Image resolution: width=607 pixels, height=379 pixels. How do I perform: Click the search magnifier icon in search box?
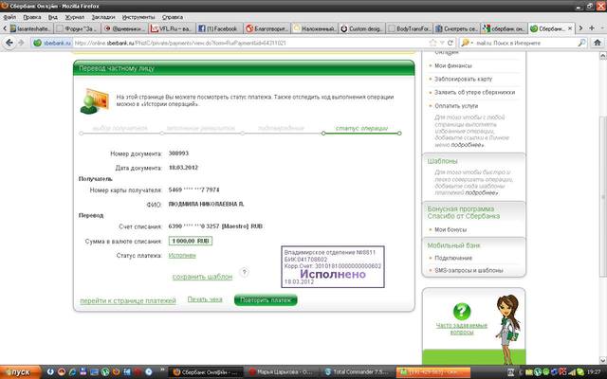581,43
